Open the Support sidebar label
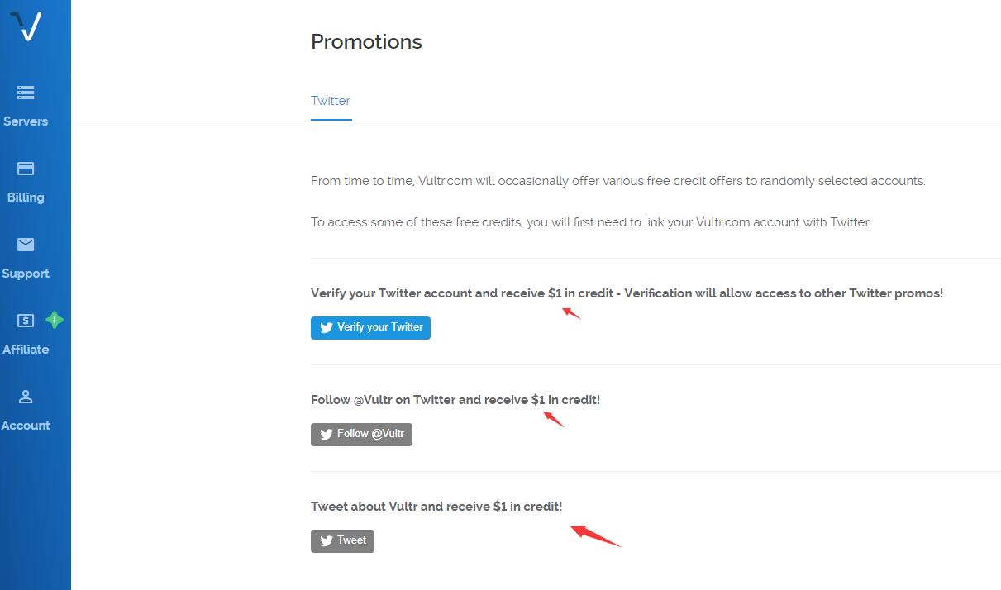Screen dimensions: 1001x590 tap(26, 274)
